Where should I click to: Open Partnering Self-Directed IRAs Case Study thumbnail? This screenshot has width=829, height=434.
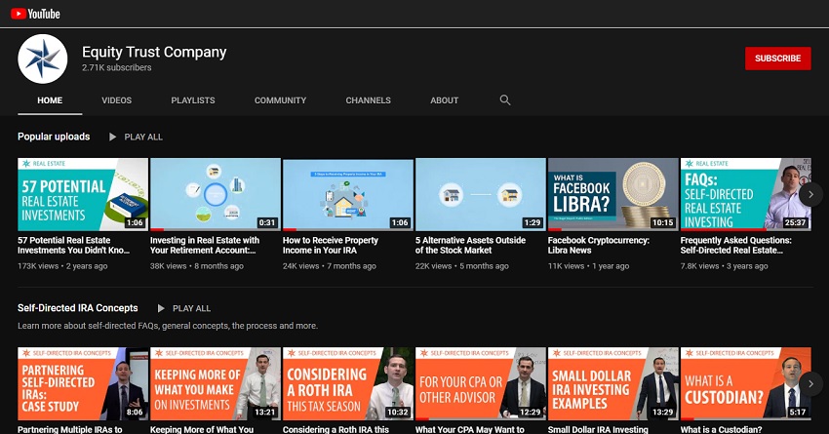[83, 383]
